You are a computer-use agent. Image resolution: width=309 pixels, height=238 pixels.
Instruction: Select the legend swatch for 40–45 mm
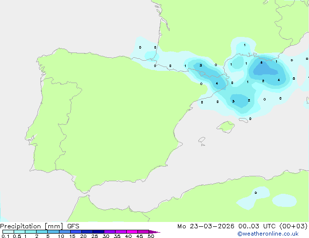point(132,232)
